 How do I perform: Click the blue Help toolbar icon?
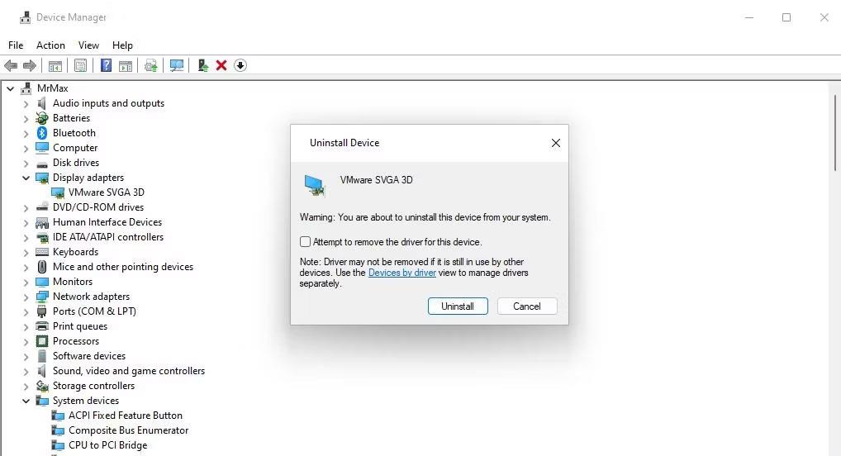107,65
